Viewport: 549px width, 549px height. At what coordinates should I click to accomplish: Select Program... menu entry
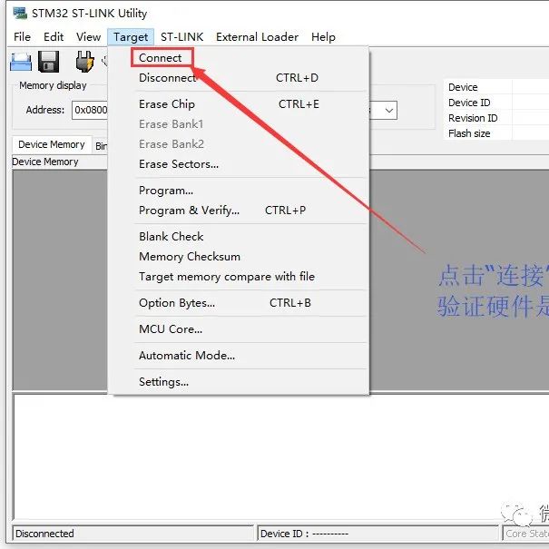(238, 191)
